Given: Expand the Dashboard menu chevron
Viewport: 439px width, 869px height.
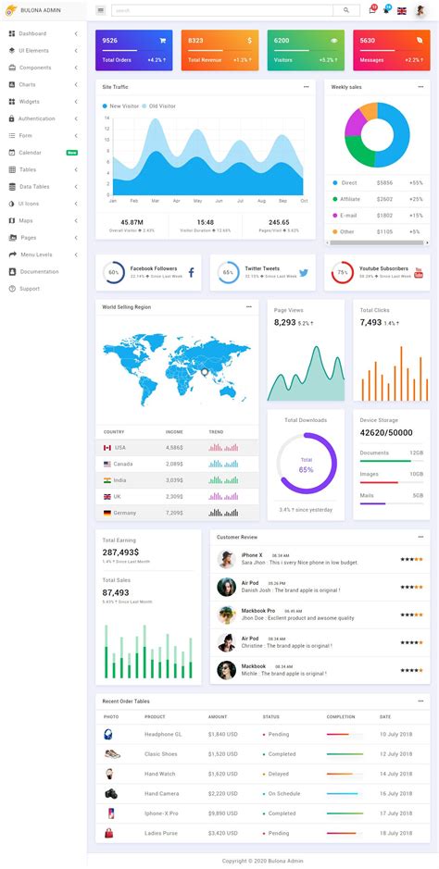Looking at the screenshot, I should 75,34.
